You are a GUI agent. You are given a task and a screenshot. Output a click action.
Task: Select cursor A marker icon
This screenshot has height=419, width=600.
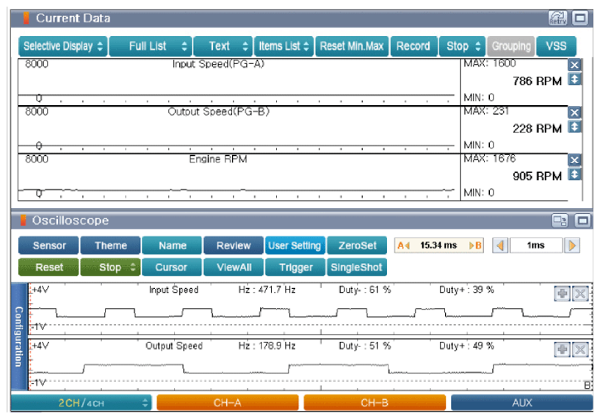point(403,246)
